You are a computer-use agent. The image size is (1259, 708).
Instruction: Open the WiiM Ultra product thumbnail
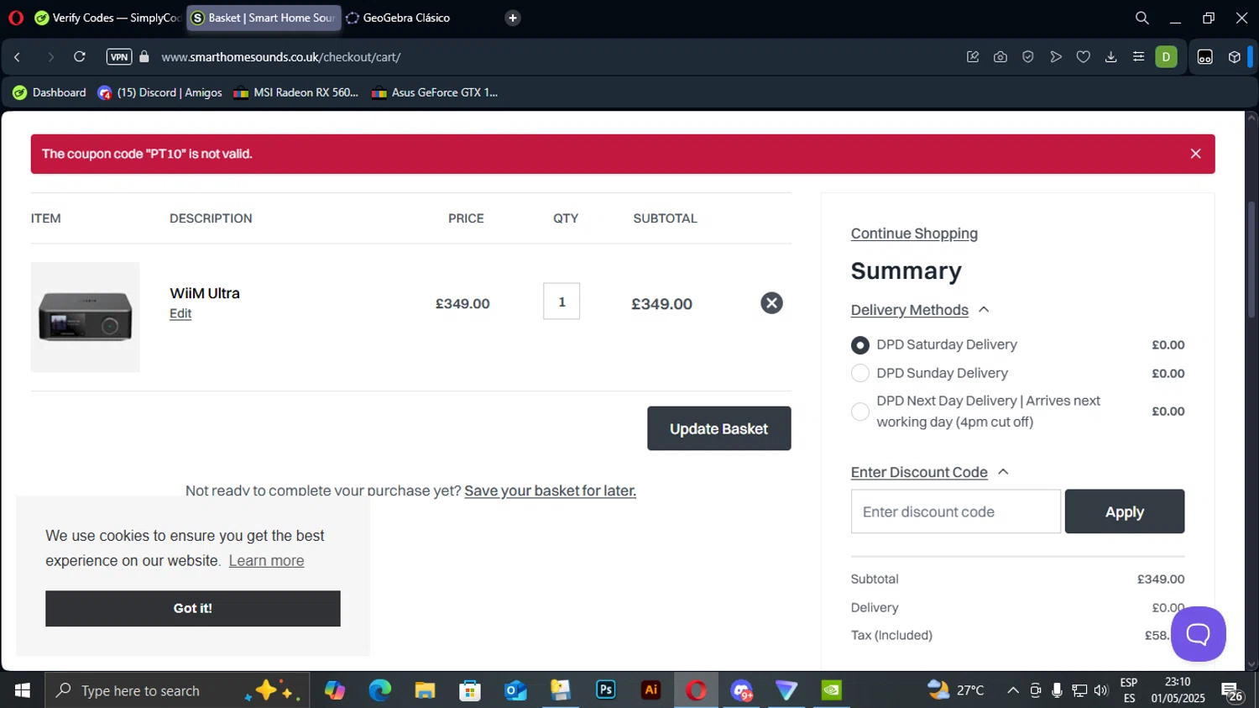(85, 317)
